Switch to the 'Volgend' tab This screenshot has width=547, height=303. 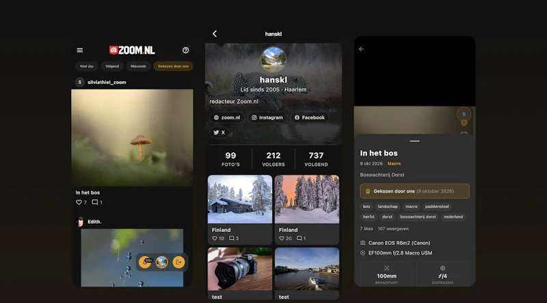pyautogui.click(x=112, y=66)
